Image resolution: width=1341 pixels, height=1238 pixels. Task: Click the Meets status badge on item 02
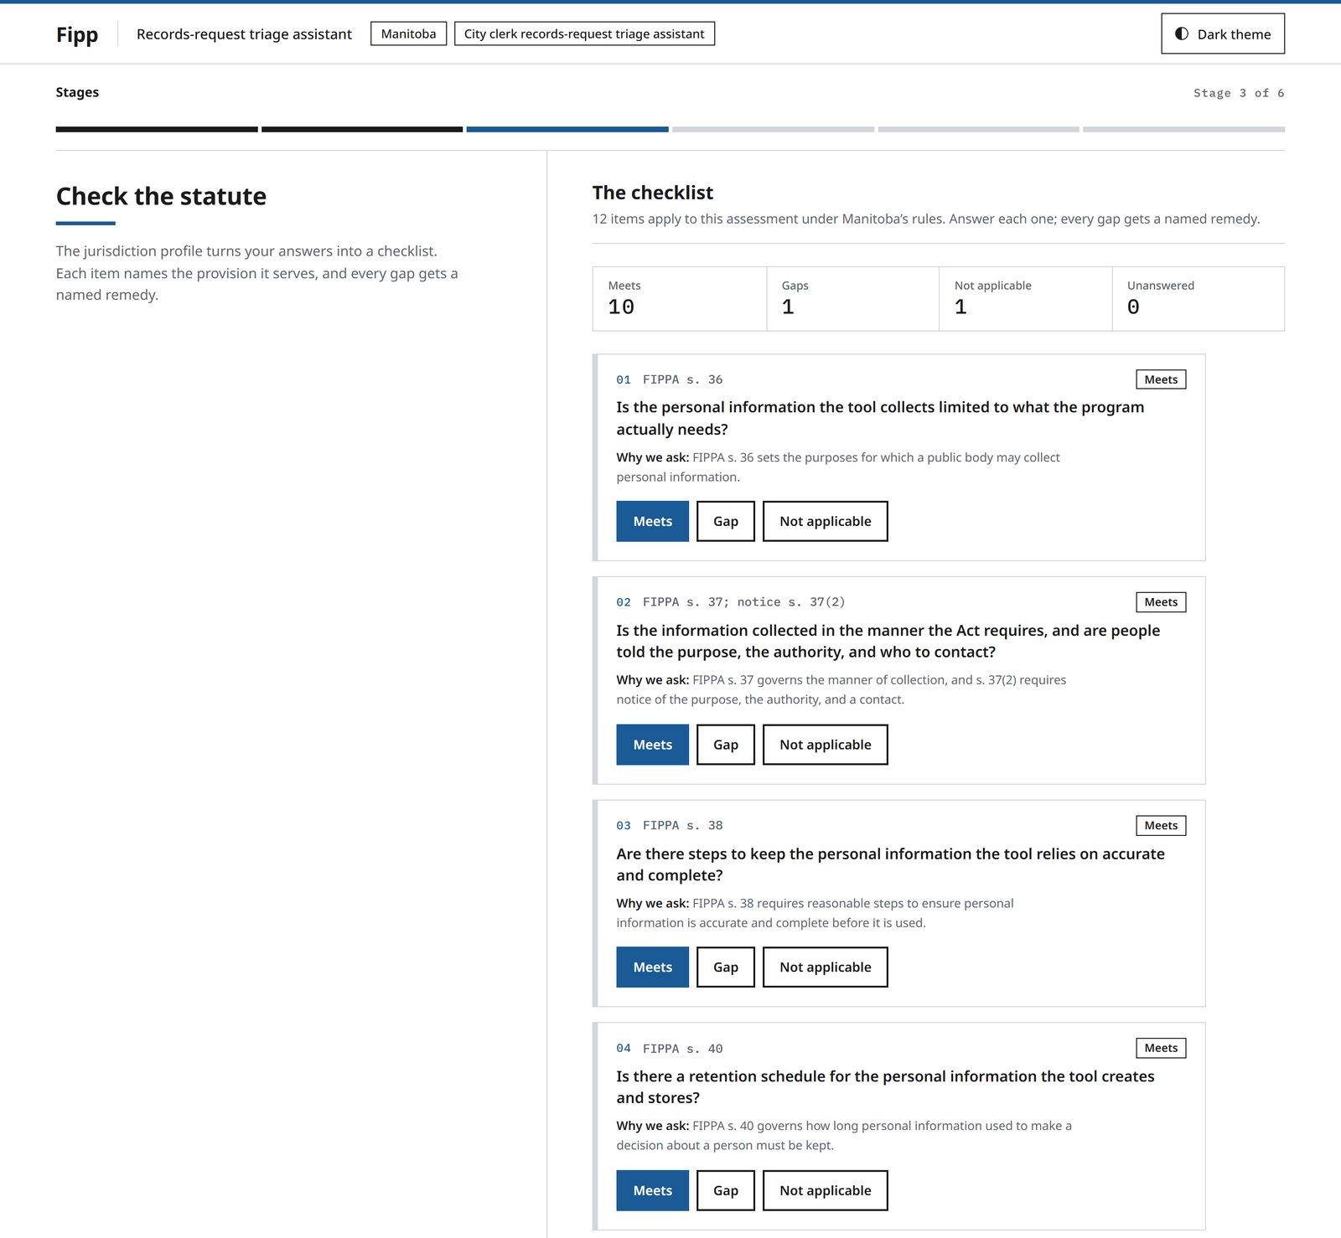[1161, 602]
